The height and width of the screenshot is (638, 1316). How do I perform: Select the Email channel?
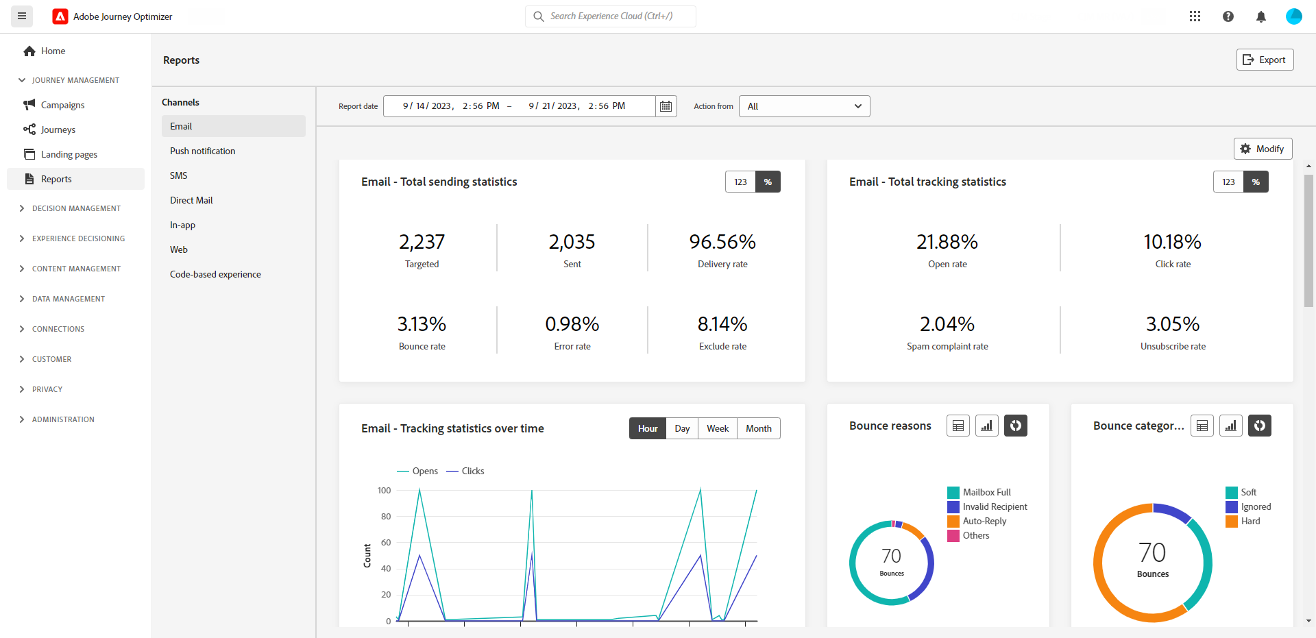[x=234, y=126]
